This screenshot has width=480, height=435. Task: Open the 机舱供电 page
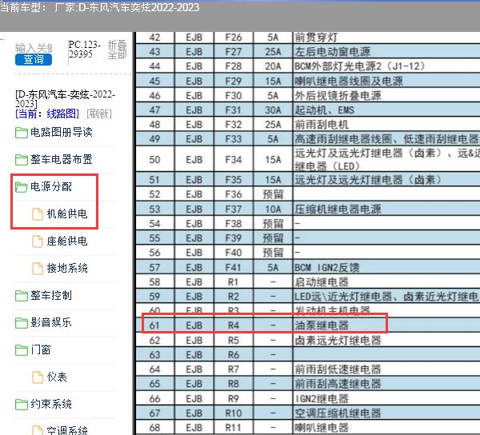pos(67,214)
